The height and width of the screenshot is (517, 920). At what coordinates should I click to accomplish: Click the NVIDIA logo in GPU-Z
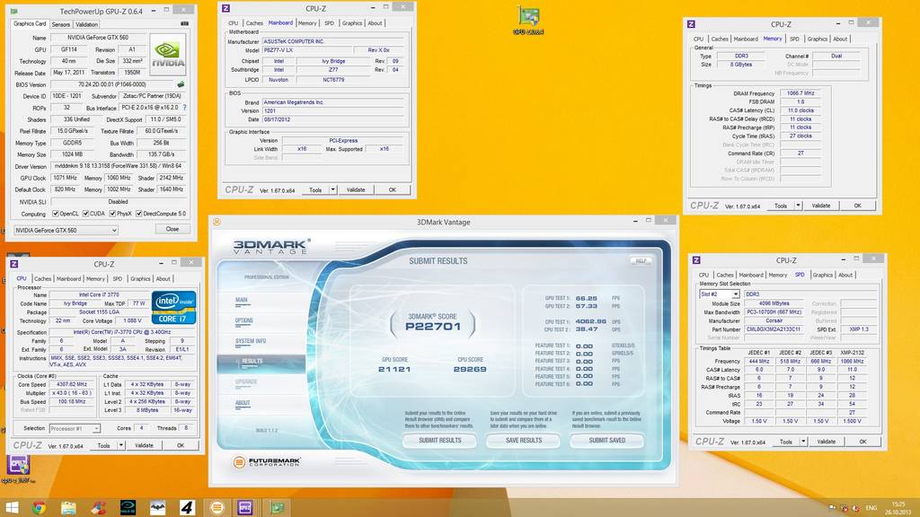168,55
